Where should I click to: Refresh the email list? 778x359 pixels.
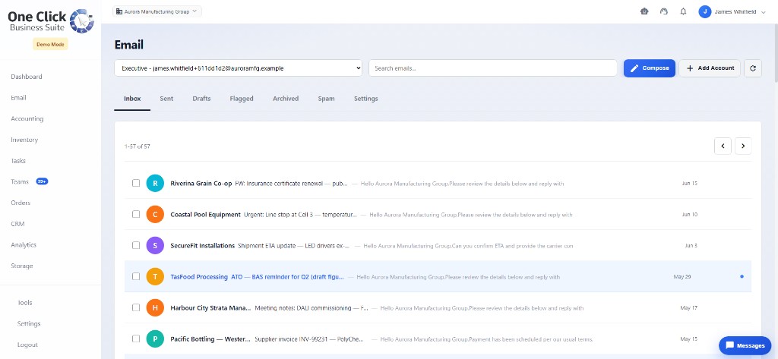[x=753, y=68]
